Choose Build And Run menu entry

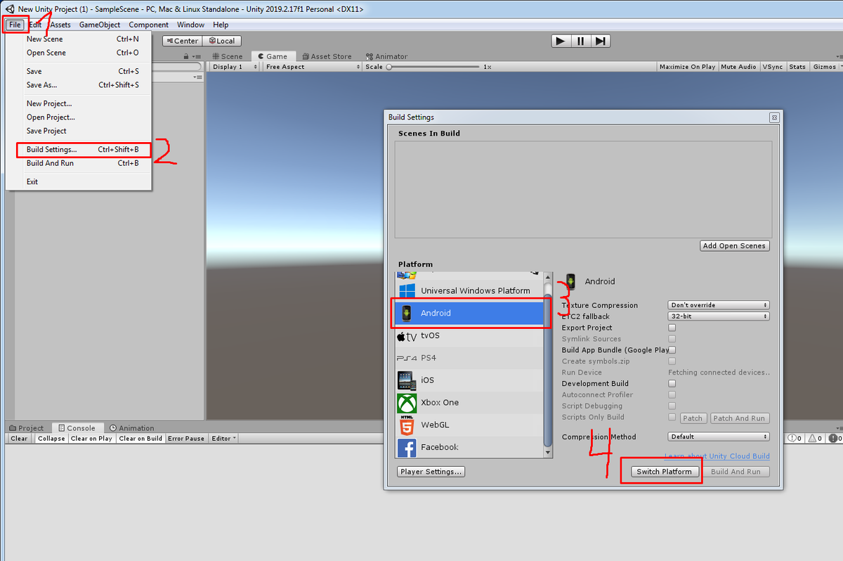[x=79, y=163]
